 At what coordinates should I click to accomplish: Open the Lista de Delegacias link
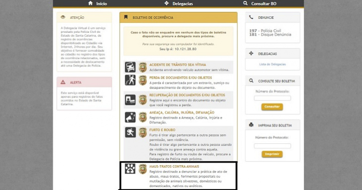272,64
